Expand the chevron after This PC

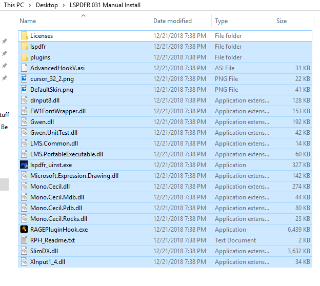pyautogui.click(x=30, y=5)
